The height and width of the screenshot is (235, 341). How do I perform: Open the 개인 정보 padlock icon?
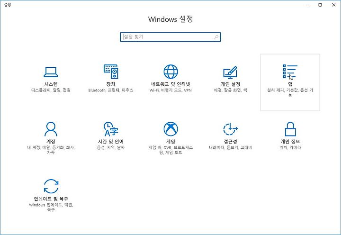(x=290, y=129)
